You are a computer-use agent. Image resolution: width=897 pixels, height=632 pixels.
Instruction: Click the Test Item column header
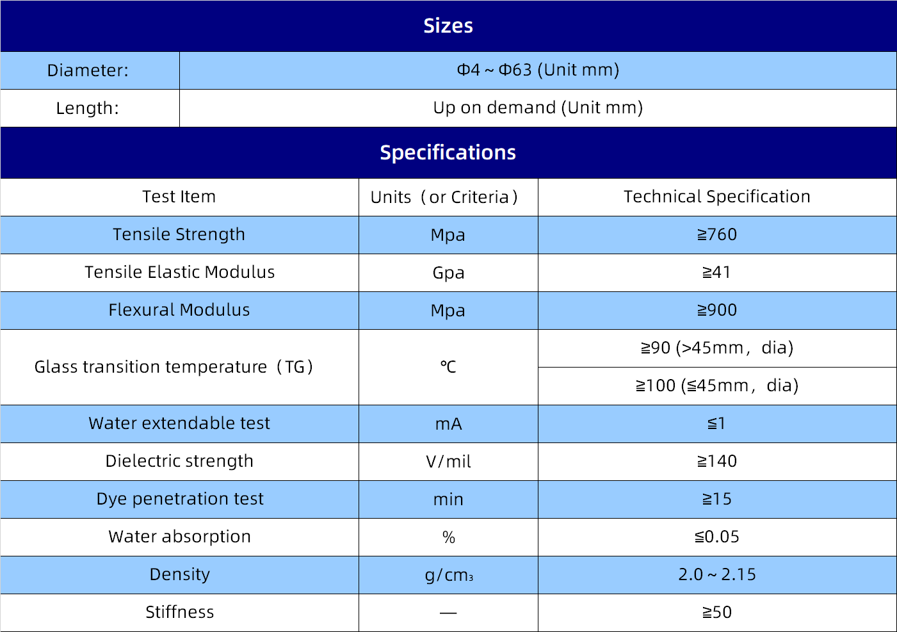(x=179, y=197)
